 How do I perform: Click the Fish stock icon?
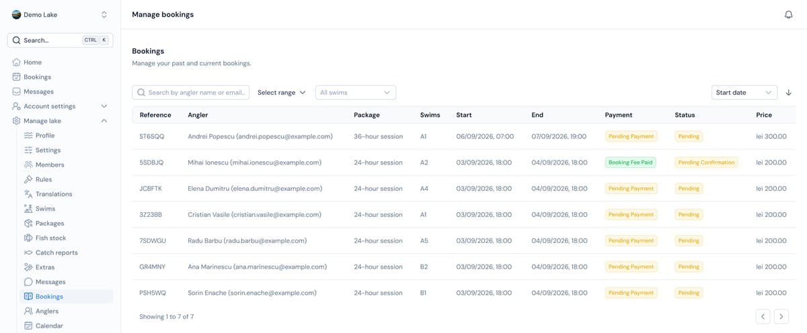[x=28, y=238]
